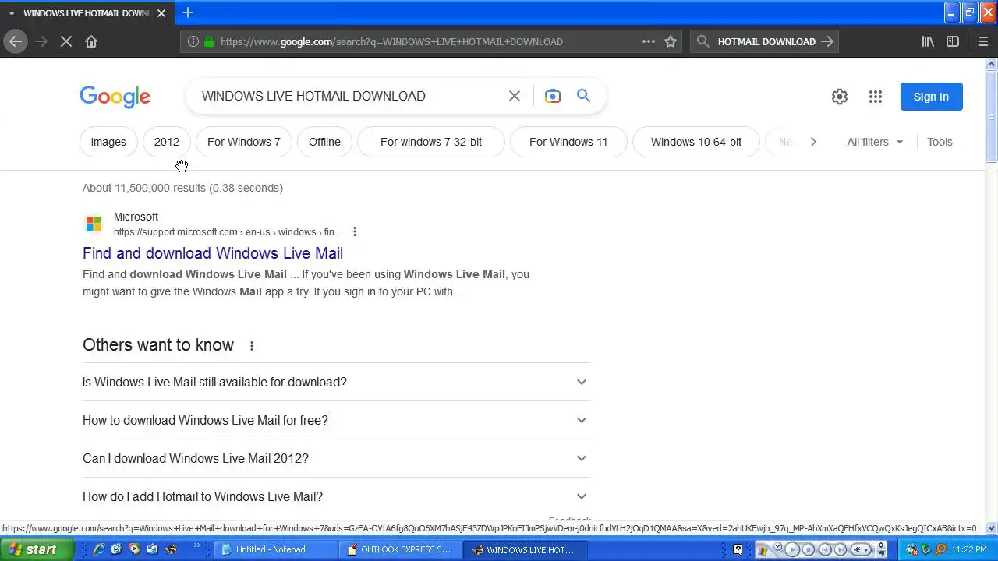This screenshot has height=561, width=998.
Task: Open the page actions three-dot menu
Action: pos(649,41)
